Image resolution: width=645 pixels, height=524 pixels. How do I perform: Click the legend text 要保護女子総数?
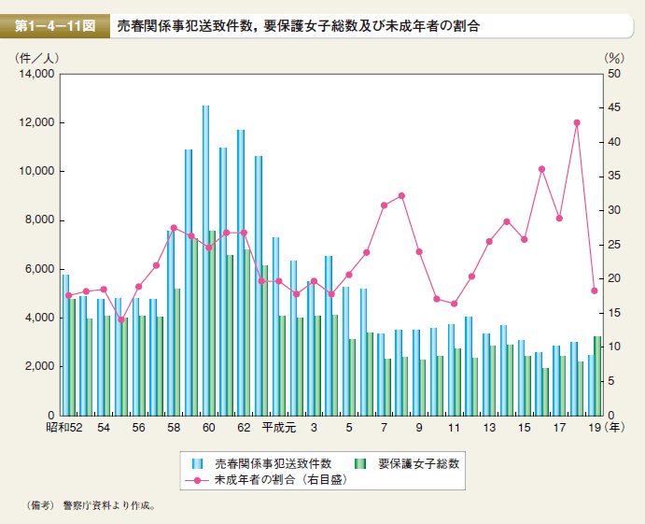419,464
